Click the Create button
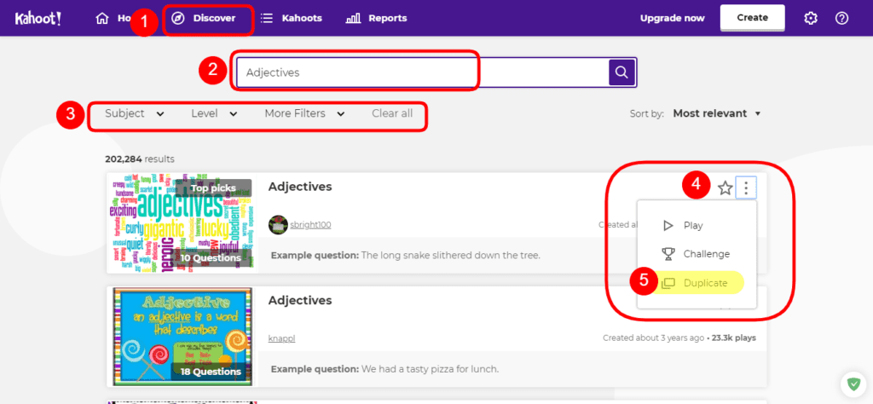The height and width of the screenshot is (404, 873). pyautogui.click(x=752, y=18)
